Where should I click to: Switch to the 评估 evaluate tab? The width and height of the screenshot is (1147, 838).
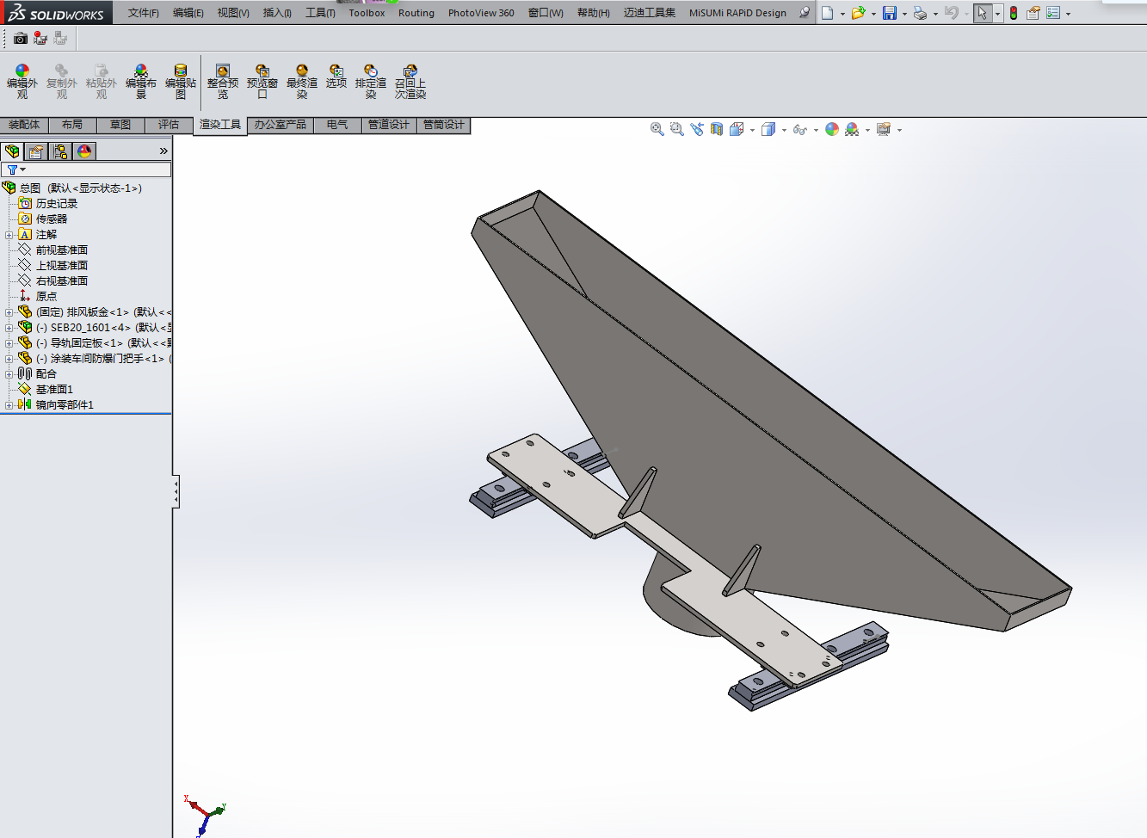(169, 125)
